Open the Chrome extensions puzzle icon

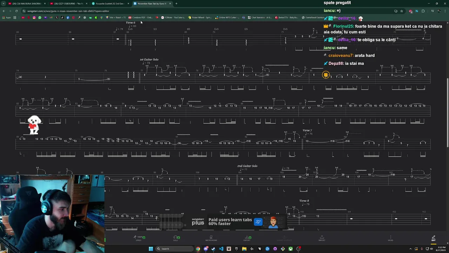click(x=423, y=11)
